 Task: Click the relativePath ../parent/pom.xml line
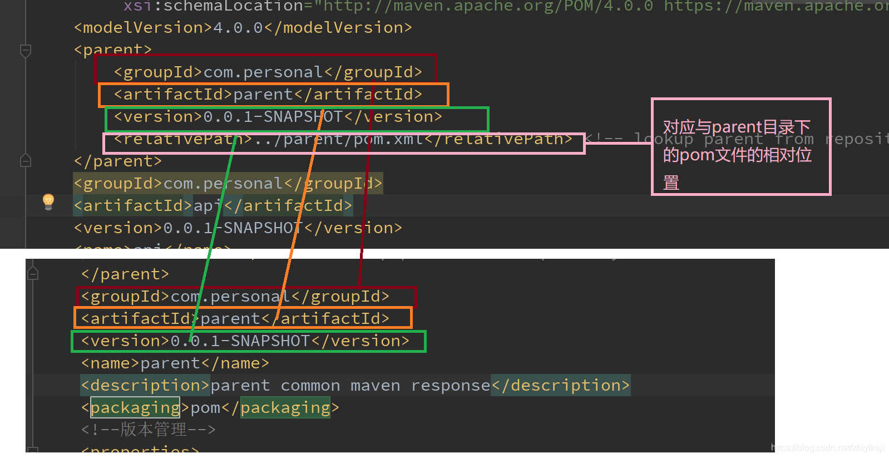point(343,139)
